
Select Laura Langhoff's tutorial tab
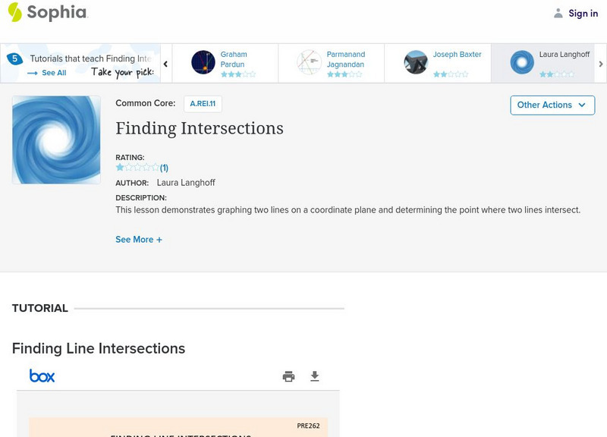pos(544,63)
